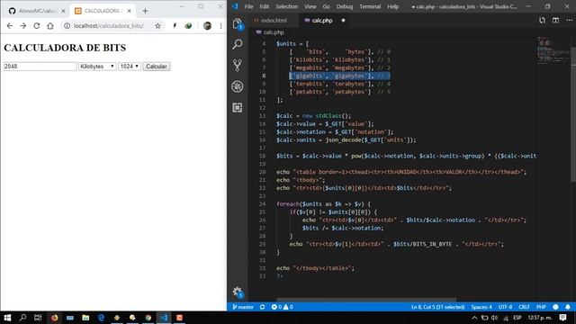Image resolution: width=576 pixels, height=324 pixels.
Task: Open the Source Control view
Action: pyautogui.click(x=238, y=66)
